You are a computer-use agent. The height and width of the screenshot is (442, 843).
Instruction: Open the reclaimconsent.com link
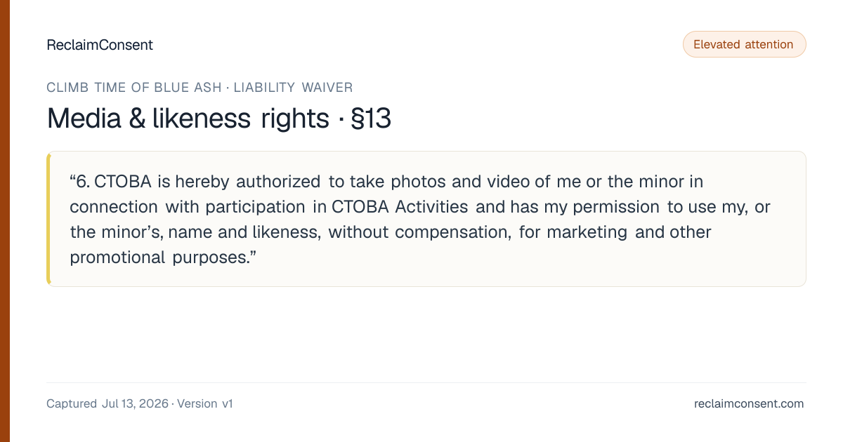point(749,404)
